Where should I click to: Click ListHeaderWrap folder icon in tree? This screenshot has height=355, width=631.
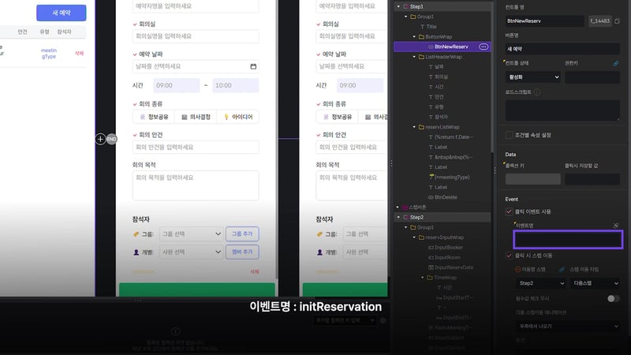(x=421, y=57)
